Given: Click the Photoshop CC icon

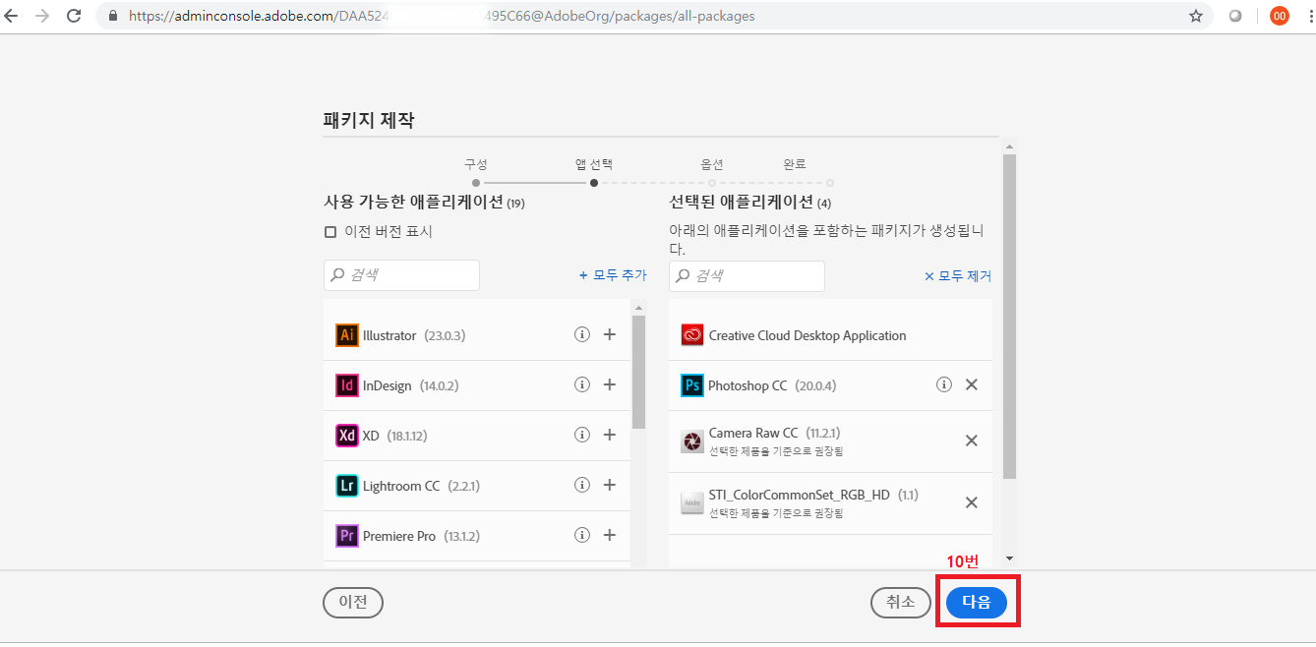Looking at the screenshot, I should (x=692, y=385).
